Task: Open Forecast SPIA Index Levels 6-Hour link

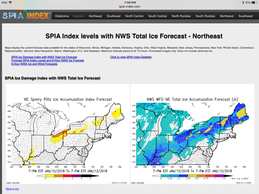Action: pos(48,60)
